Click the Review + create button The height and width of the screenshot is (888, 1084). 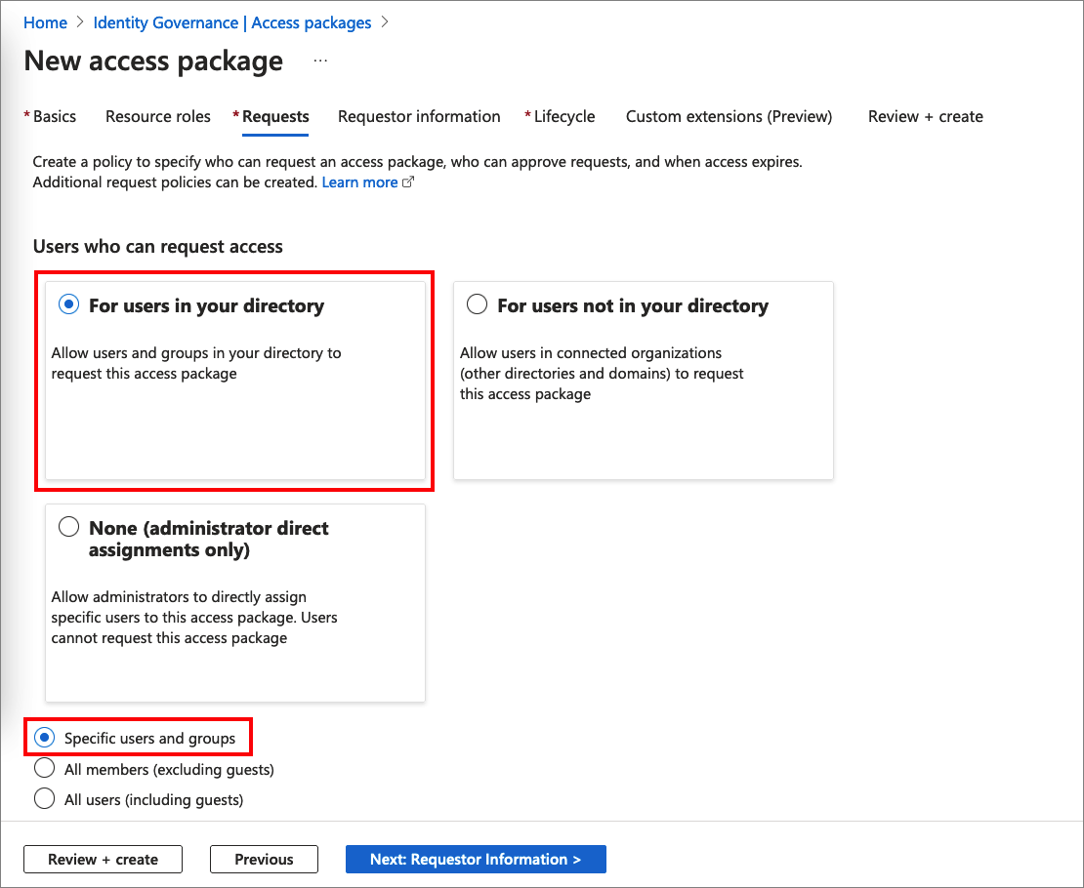pyautogui.click(x=103, y=860)
